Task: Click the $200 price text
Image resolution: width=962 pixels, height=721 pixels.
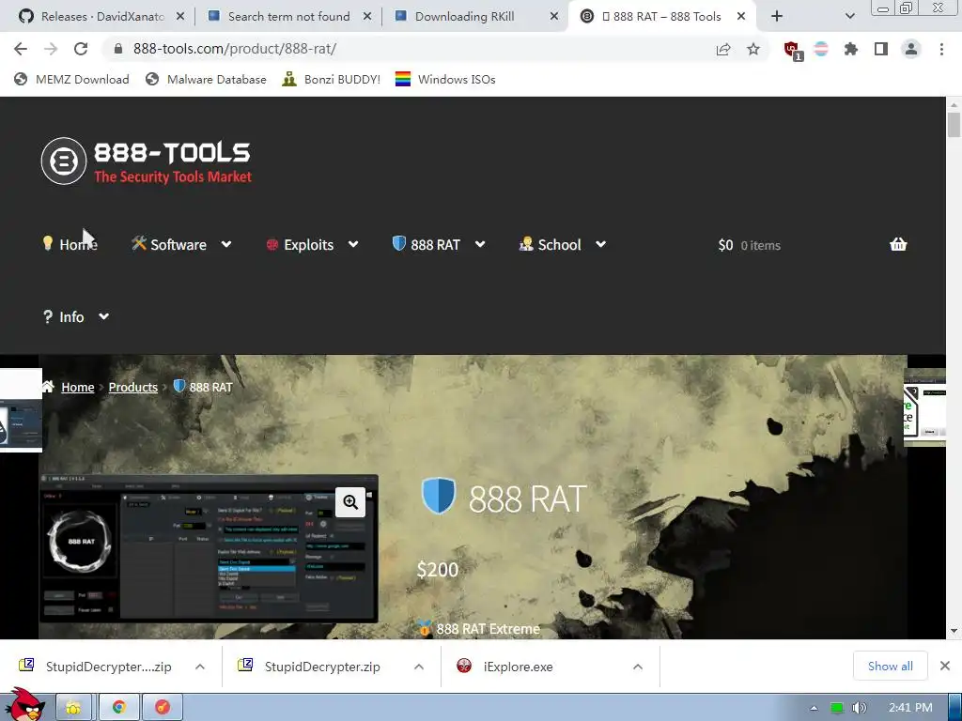Action: pyautogui.click(x=438, y=570)
